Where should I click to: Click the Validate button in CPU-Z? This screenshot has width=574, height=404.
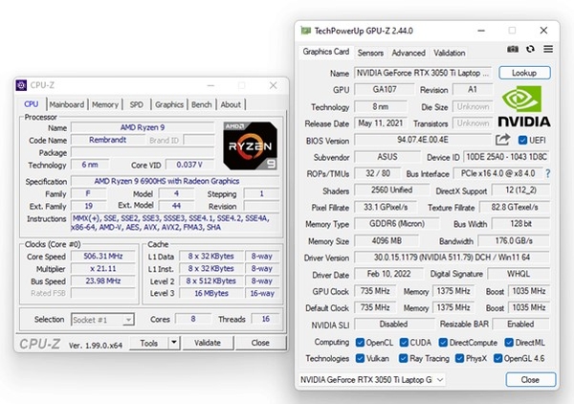207,343
